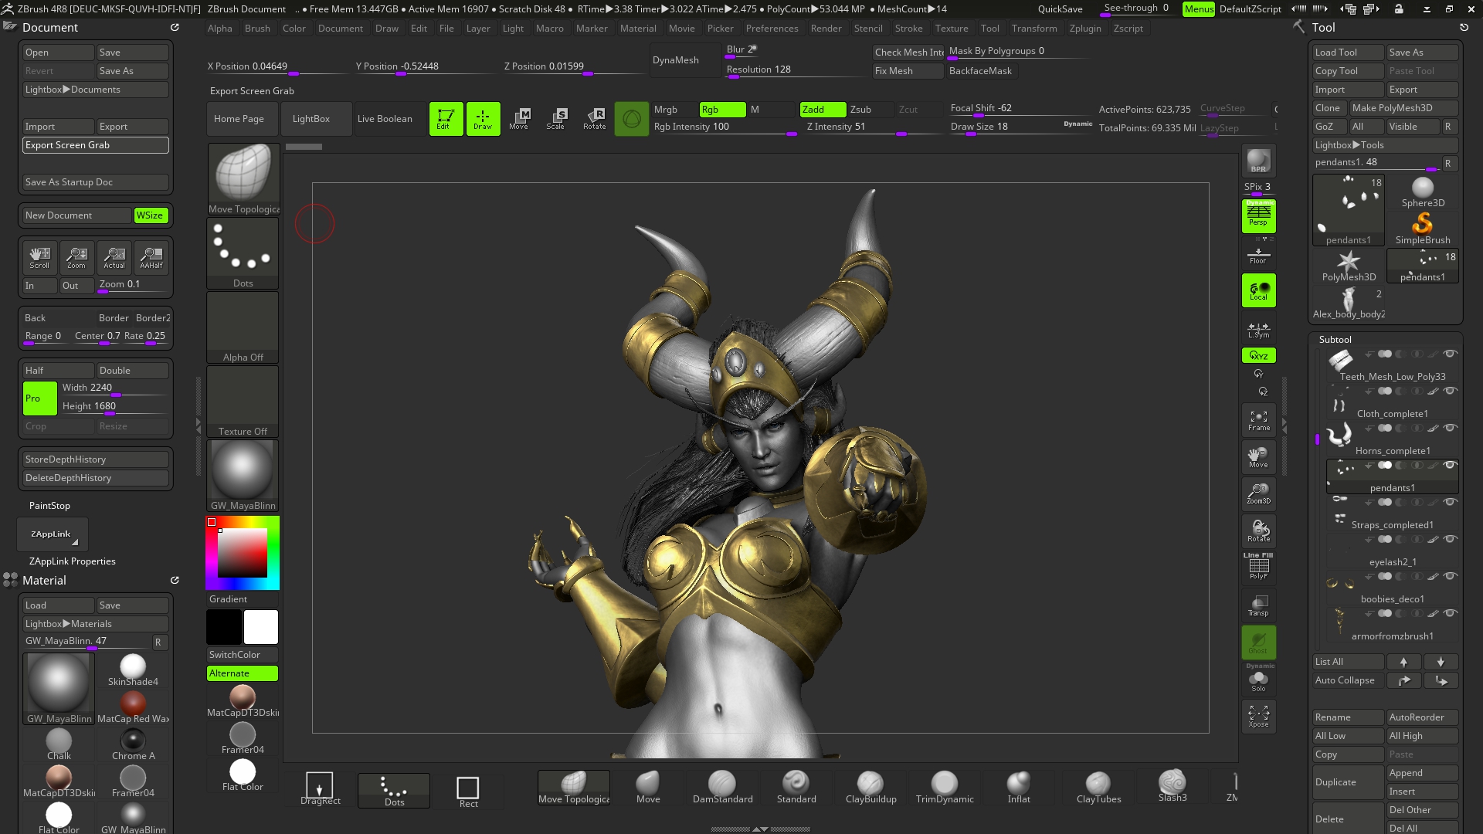
Task: Select the DragRect stroke type
Action: (320, 789)
